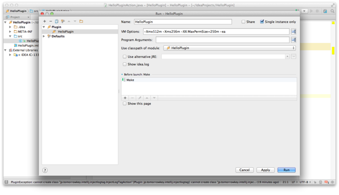Open edit defaults wrench icon in toolbar
This screenshot has width=339, height=195.
click(63, 21)
